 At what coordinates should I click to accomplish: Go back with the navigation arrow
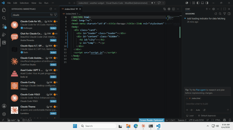coord(70,3)
